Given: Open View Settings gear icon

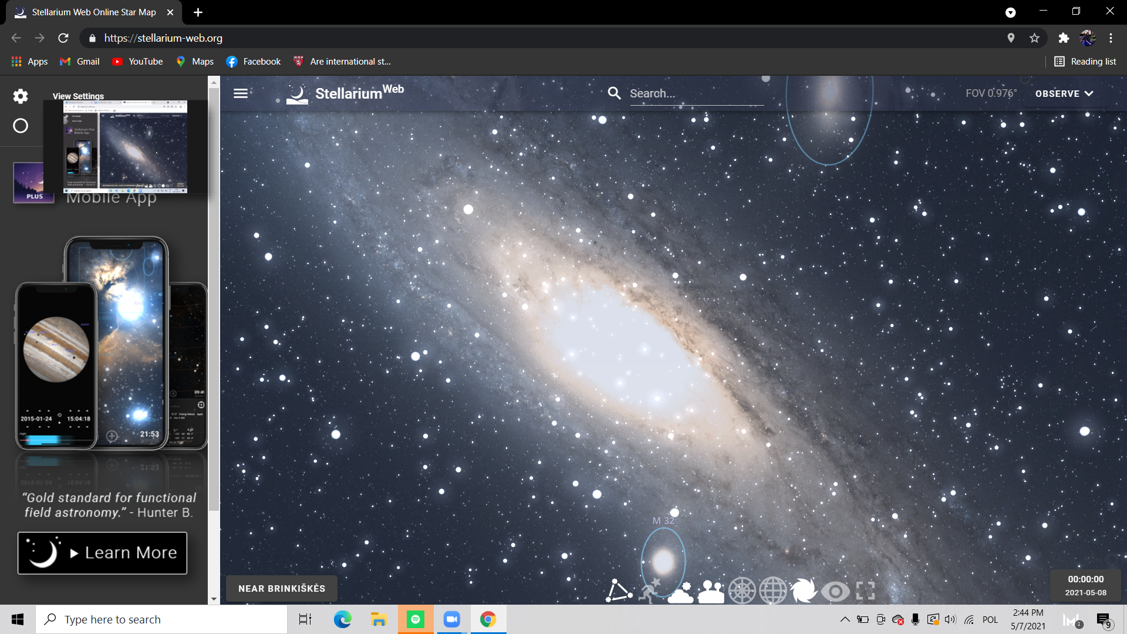Looking at the screenshot, I should click(x=21, y=96).
